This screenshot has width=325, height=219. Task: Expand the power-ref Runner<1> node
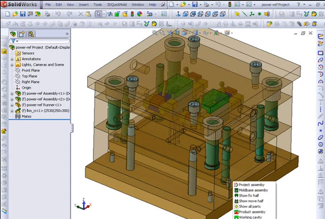coord(12,105)
